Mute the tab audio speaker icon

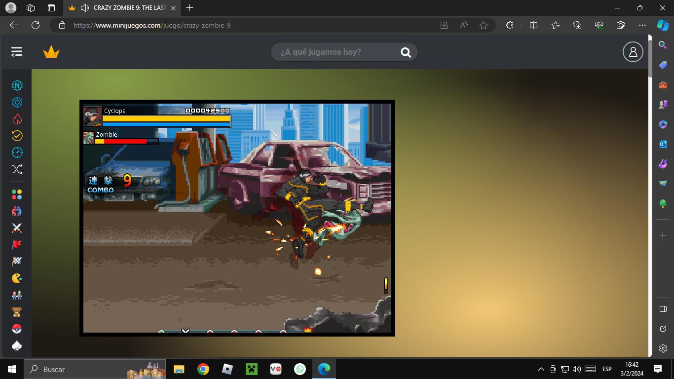[84, 8]
